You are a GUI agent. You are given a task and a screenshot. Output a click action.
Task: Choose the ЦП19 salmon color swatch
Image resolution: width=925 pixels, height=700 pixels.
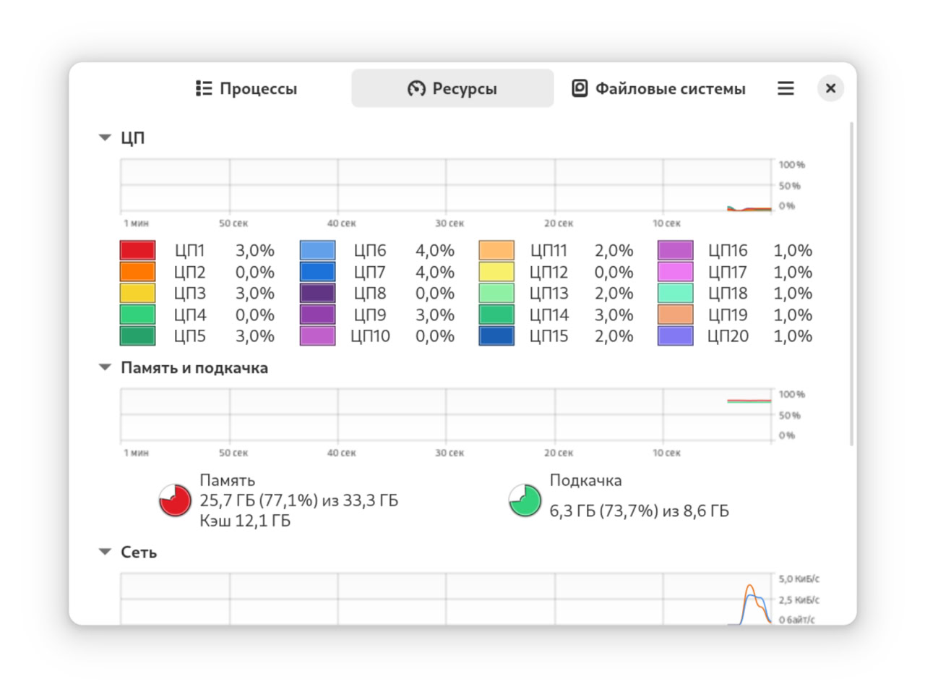676,315
